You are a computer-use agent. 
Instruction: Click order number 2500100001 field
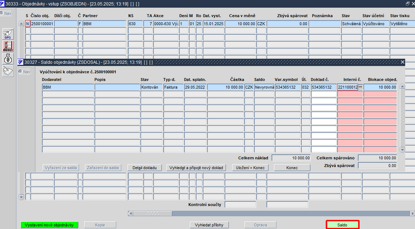(x=42, y=23)
